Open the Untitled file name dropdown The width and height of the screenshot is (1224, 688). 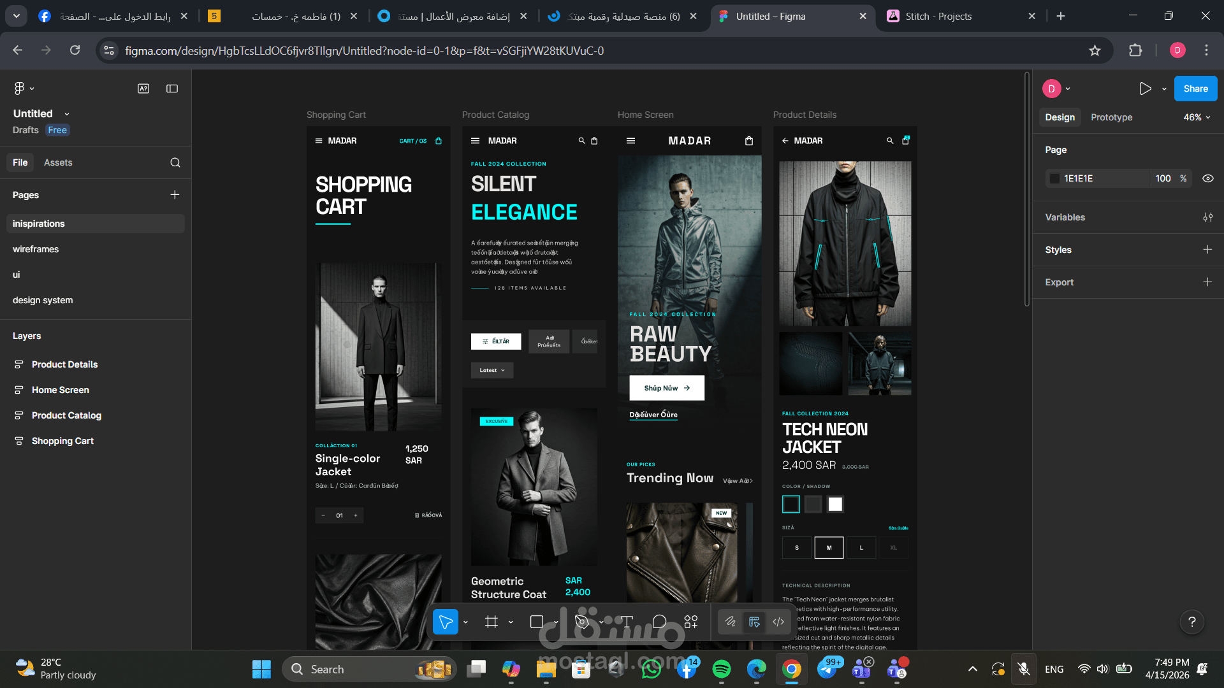pos(67,113)
